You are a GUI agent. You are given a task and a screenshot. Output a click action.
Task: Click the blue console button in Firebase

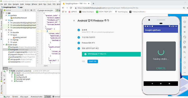point(93,61)
